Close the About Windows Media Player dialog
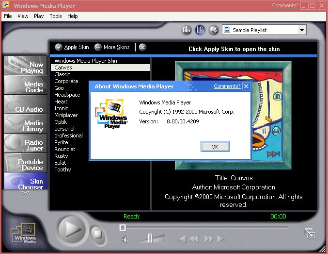 click(246, 86)
